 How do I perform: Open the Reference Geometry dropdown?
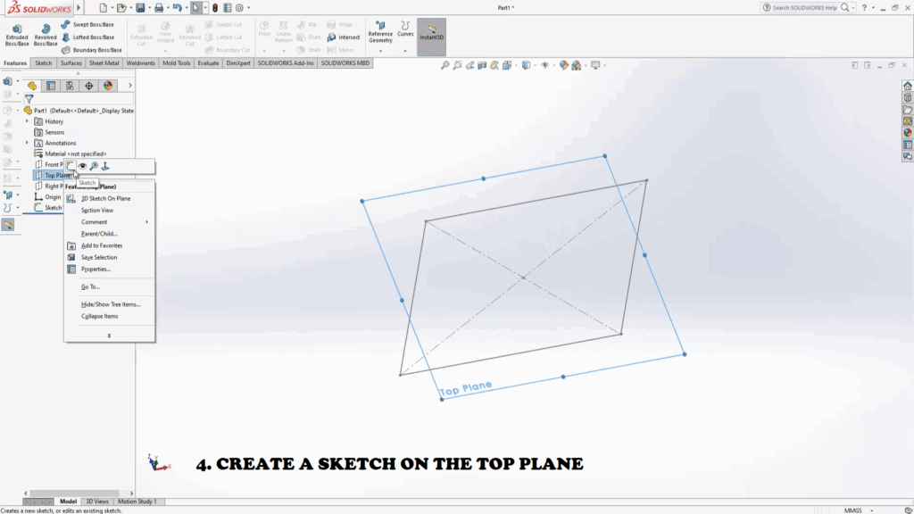click(380, 36)
